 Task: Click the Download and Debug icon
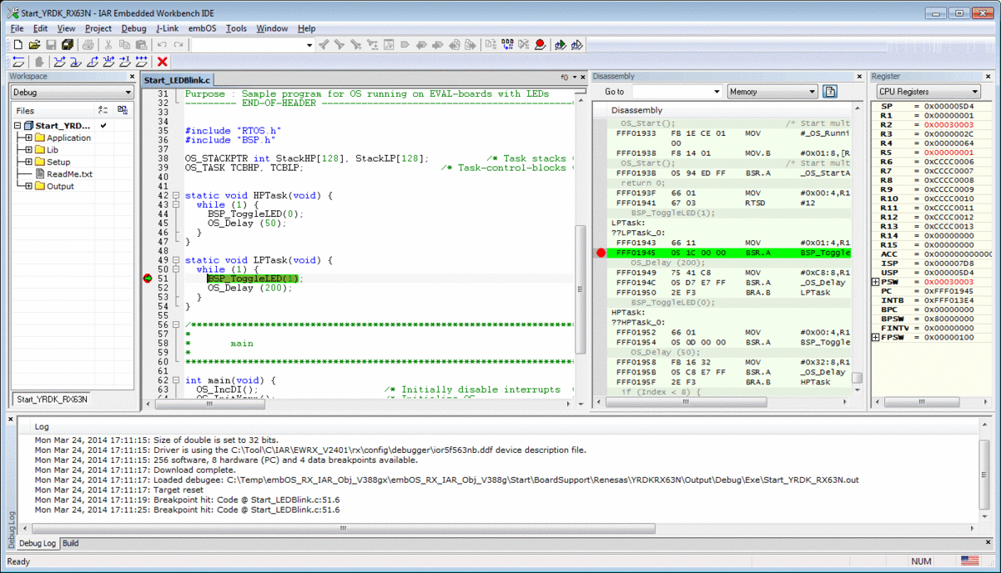pos(560,45)
